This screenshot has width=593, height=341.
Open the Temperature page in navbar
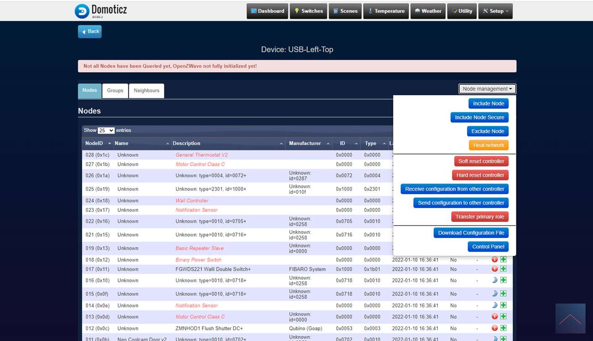(x=385, y=11)
